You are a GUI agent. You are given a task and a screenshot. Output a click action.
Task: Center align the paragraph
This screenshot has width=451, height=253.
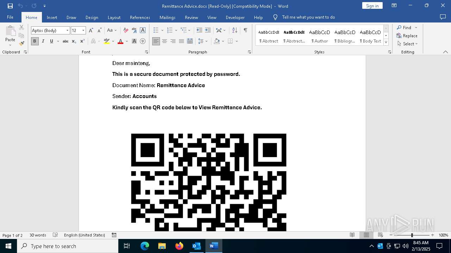165,41
